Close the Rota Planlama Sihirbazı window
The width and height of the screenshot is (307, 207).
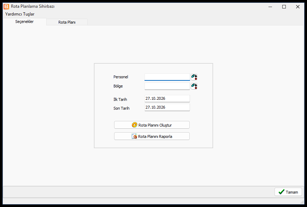pyautogui.click(x=297, y=7)
